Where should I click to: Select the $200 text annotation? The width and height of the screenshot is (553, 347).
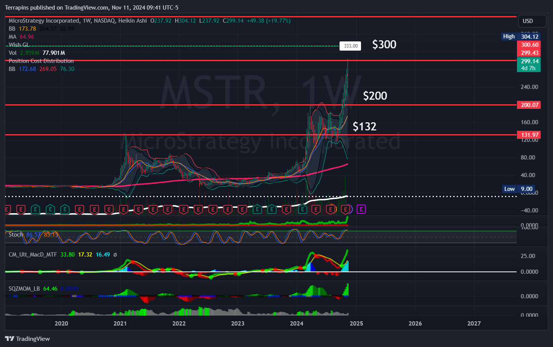pyautogui.click(x=375, y=96)
